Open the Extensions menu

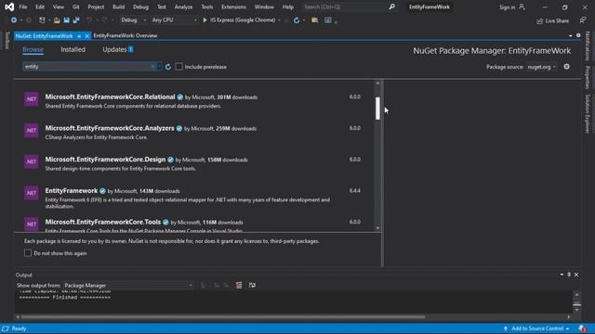[233, 6]
